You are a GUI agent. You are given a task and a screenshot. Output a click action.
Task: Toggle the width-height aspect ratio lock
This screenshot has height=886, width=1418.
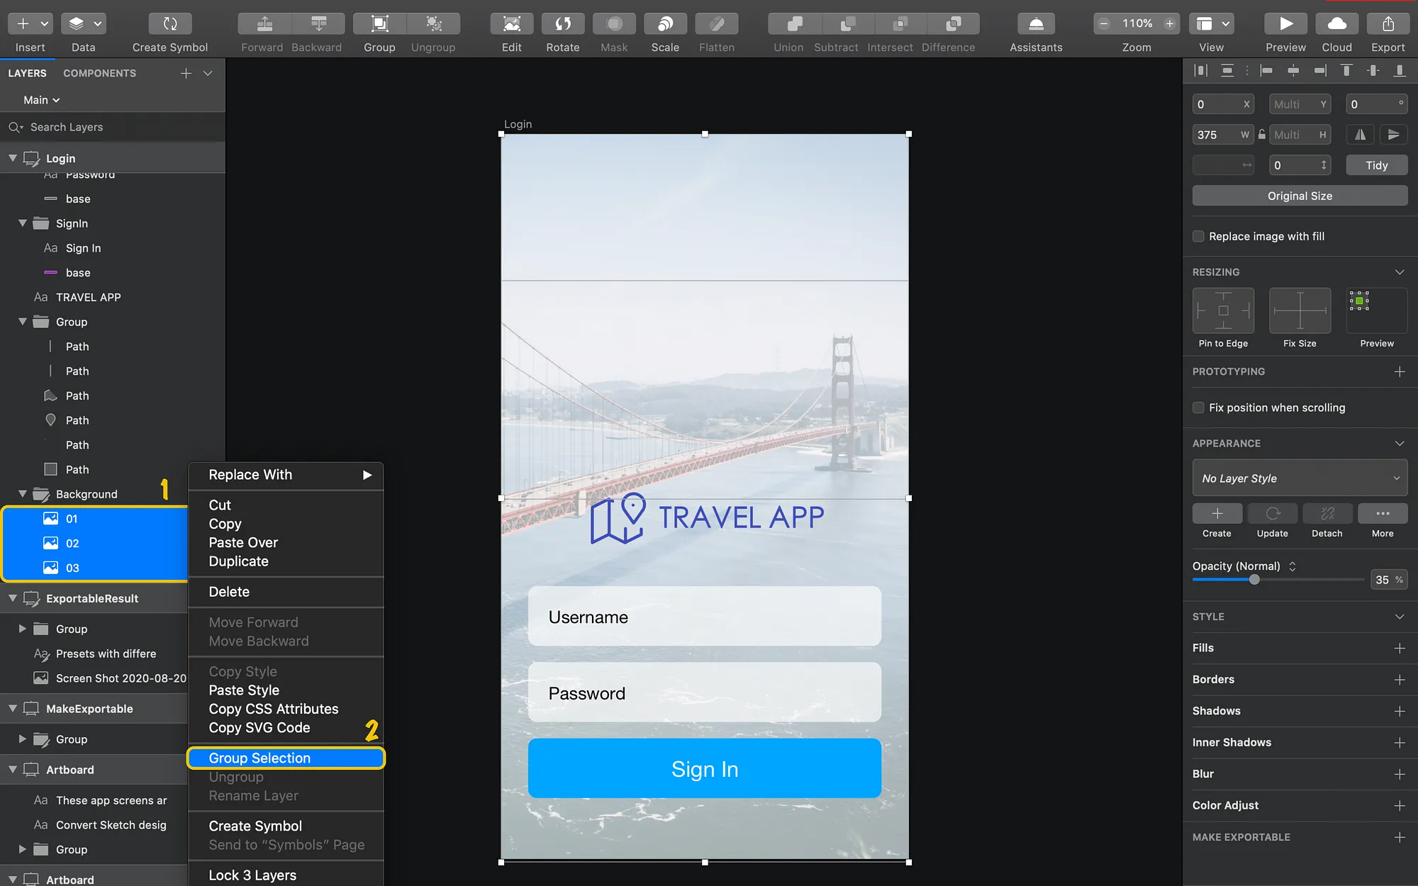point(1262,134)
